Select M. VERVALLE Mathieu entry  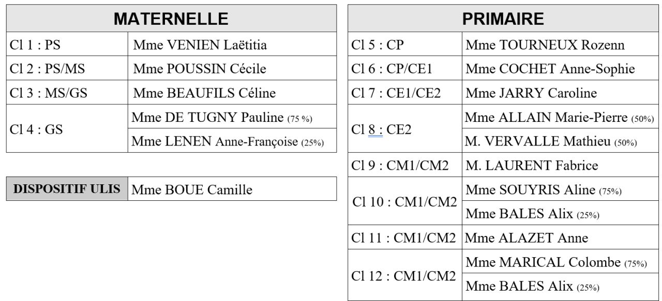560,141
